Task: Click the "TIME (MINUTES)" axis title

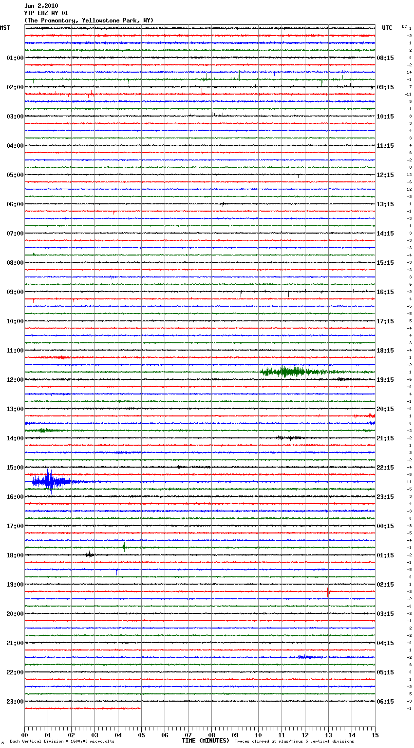Action: tap(206, 741)
